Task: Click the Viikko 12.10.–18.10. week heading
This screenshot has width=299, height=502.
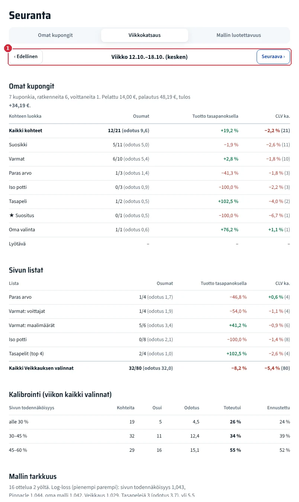Action: pos(149,57)
